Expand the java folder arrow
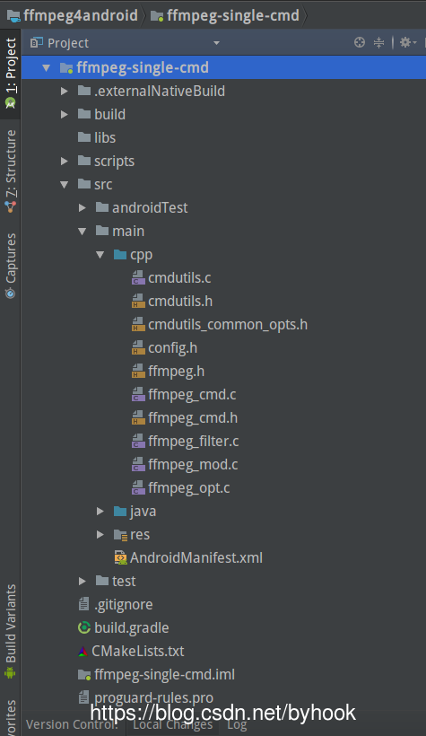The width and height of the screenshot is (426, 736). pos(100,512)
